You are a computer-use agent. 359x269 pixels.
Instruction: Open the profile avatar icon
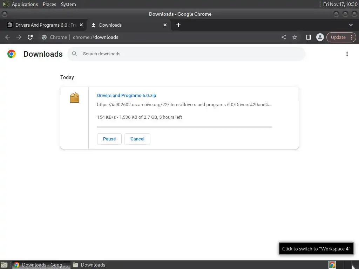click(320, 37)
